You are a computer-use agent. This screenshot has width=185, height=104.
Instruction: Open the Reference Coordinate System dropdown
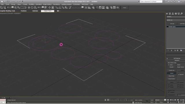tap(40, 7)
